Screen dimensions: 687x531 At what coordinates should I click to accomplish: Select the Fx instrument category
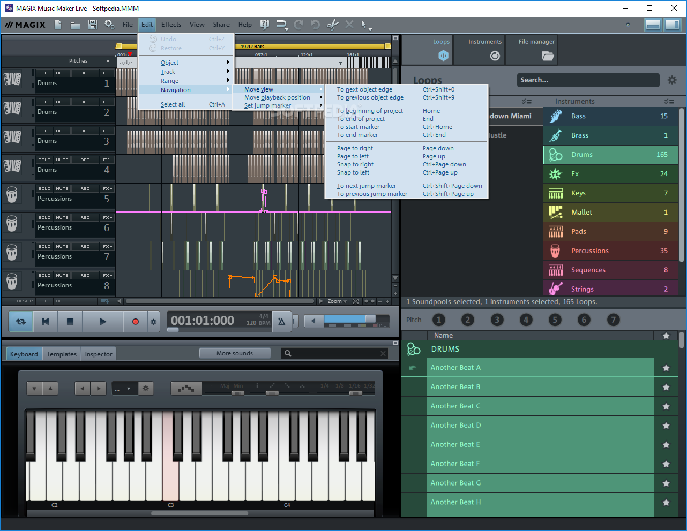[610, 174]
